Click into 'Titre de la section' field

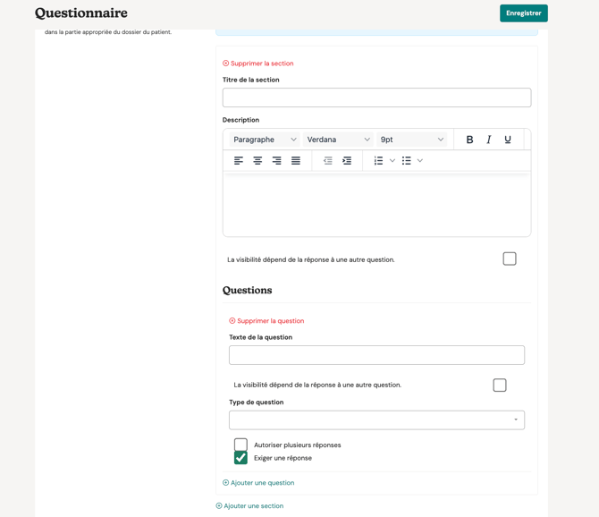pyautogui.click(x=376, y=97)
